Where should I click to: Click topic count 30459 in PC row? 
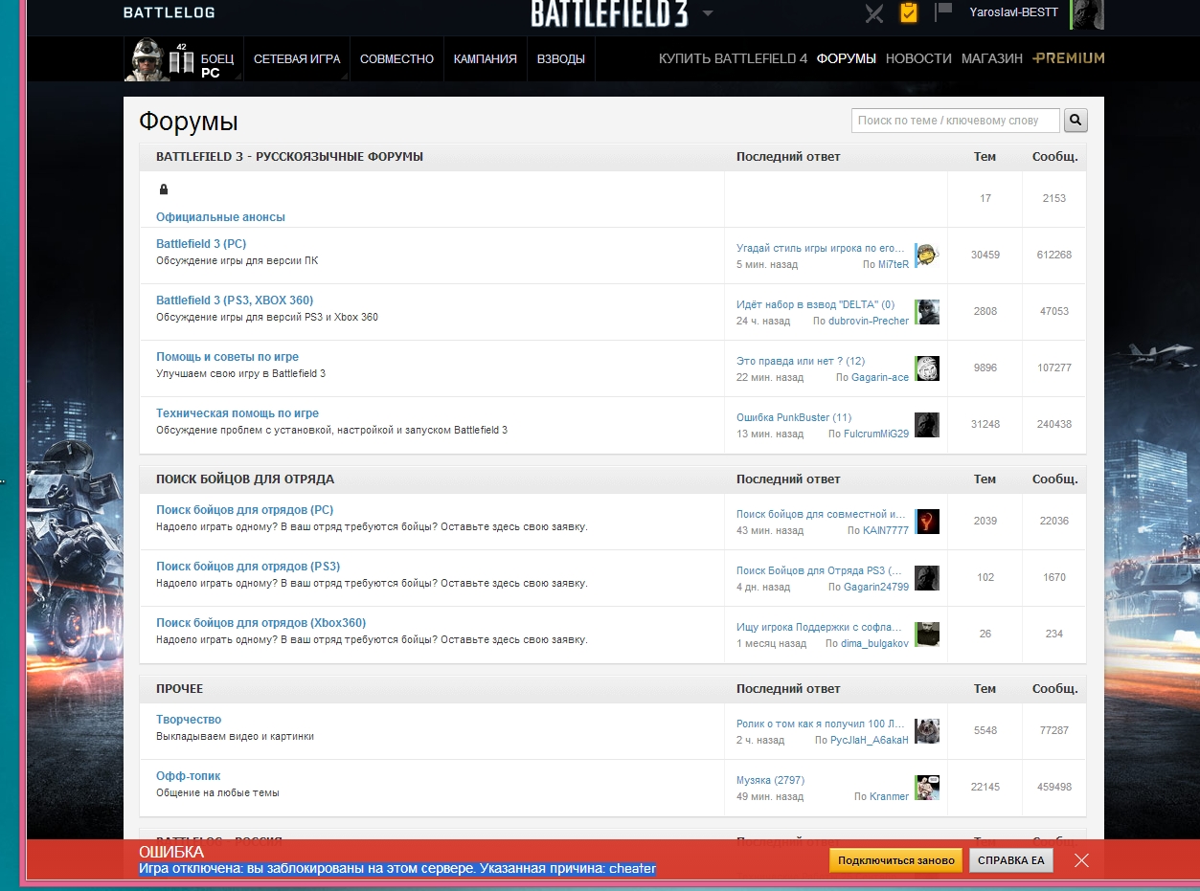(985, 255)
